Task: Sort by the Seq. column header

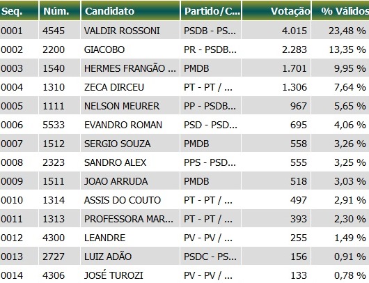Action: coord(19,10)
